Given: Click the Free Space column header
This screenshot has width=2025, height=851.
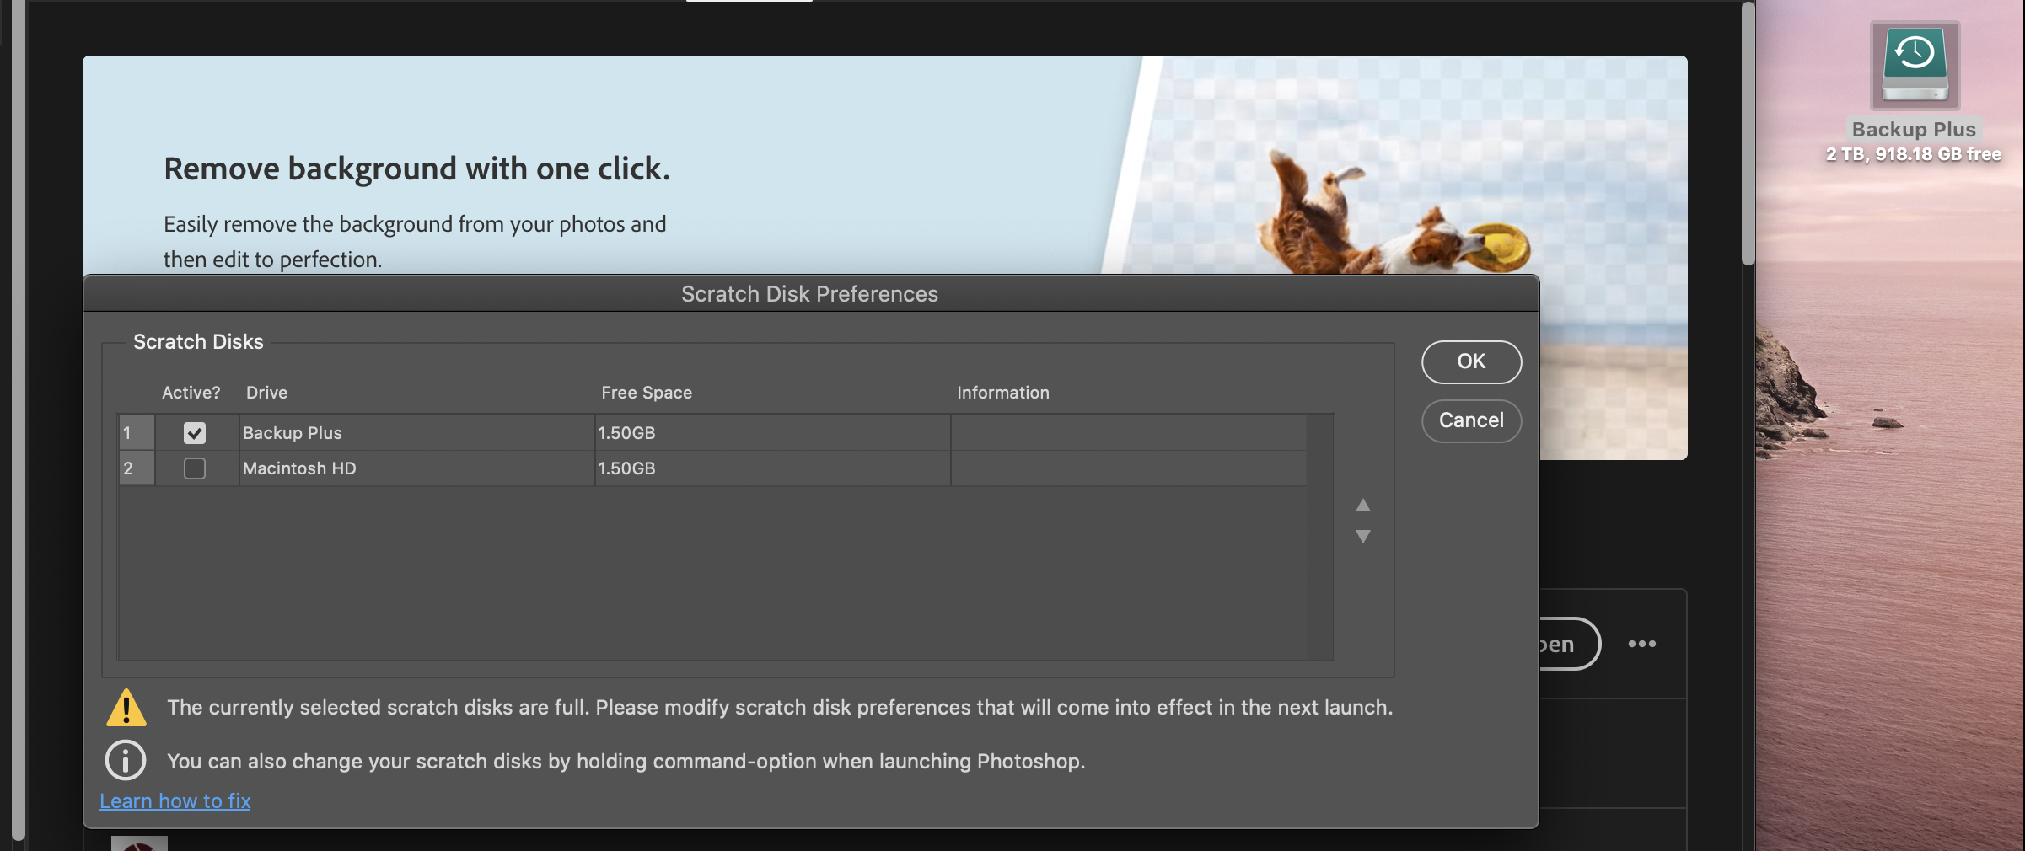Looking at the screenshot, I should [646, 392].
